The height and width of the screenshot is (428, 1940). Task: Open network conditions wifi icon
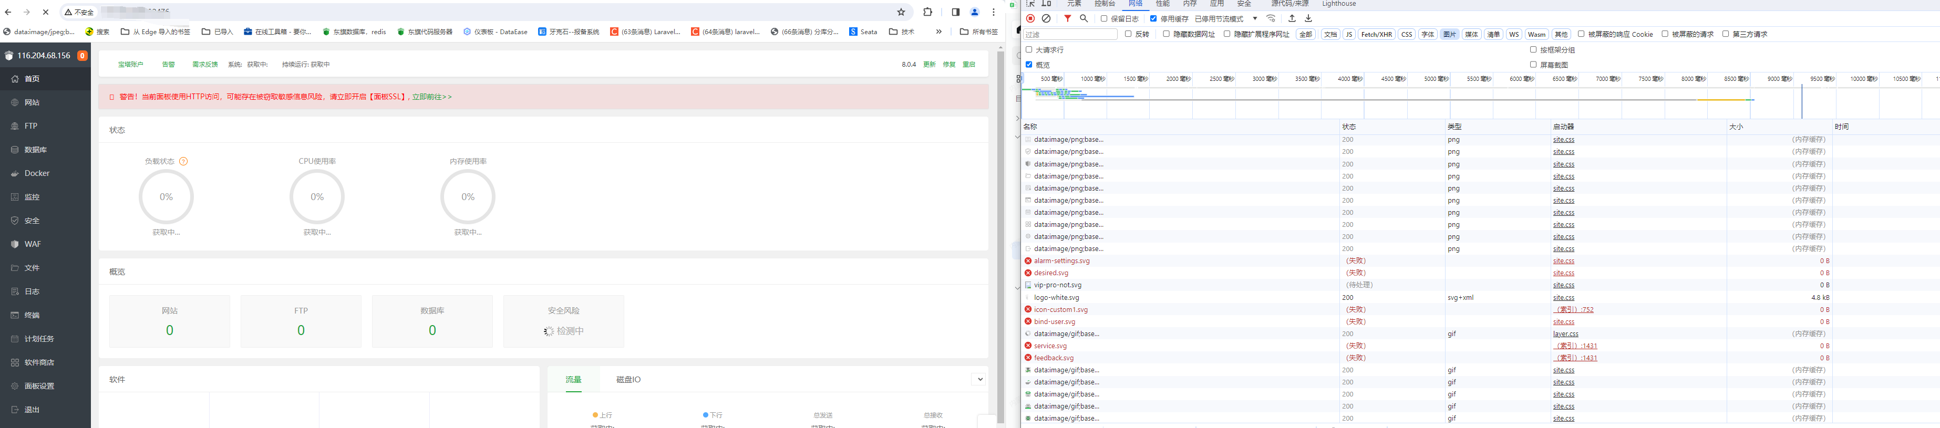click(1271, 19)
